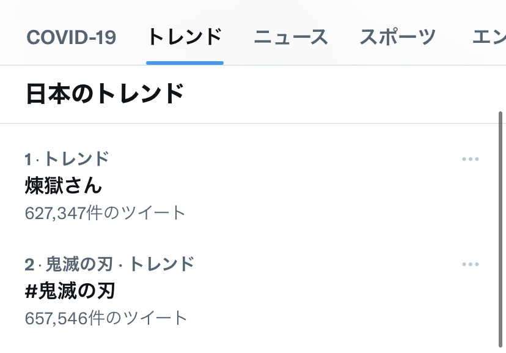
Task: Select the トレンド tab
Action: tap(185, 37)
